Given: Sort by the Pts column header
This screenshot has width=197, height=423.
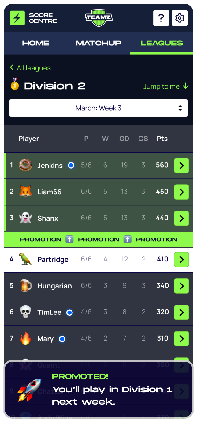Looking at the screenshot, I should point(162,139).
